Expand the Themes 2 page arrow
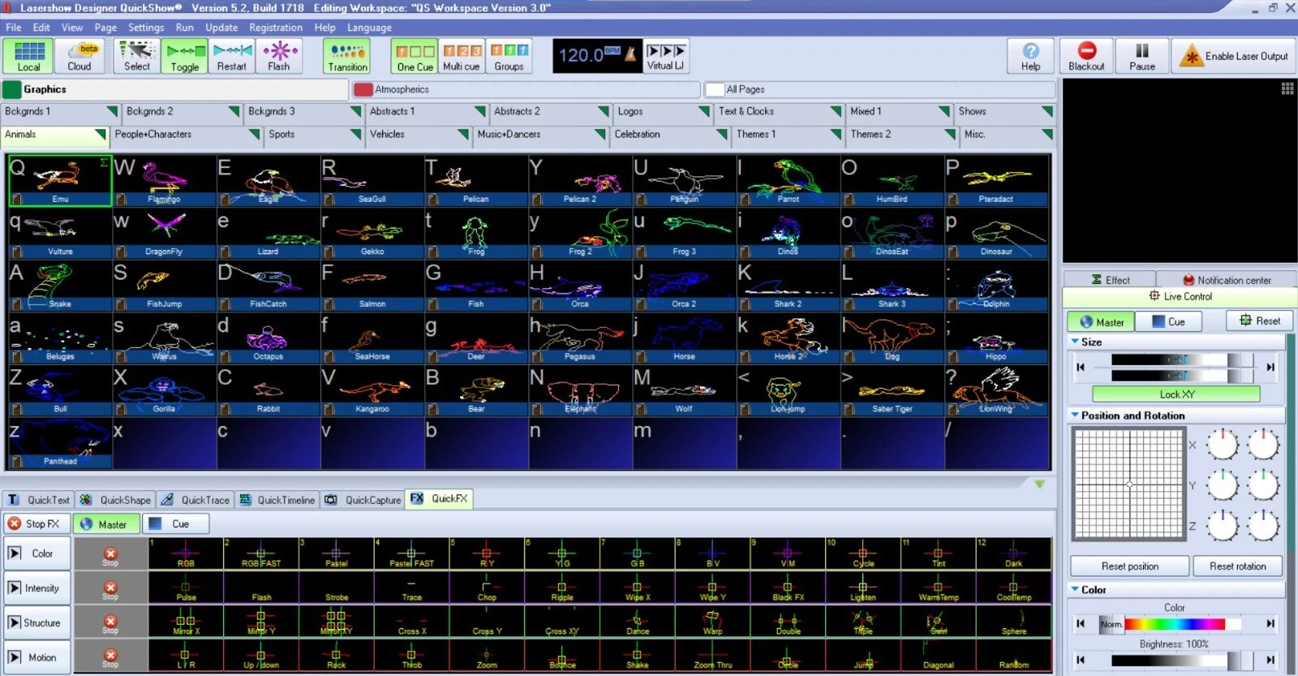 coord(950,134)
